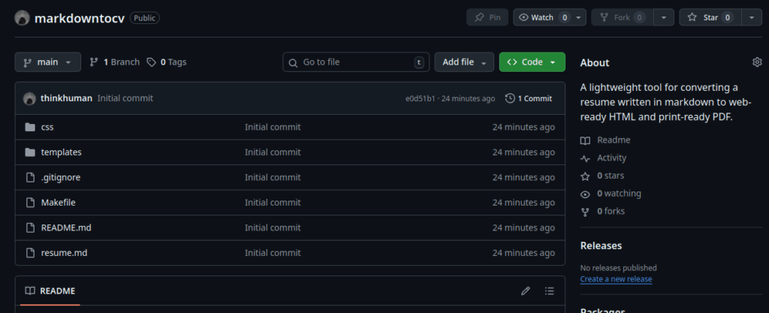Viewport: 769px width, 313px height.
Task: Click the README.md row's 24 minutes ago timestamp
Action: tap(523, 227)
